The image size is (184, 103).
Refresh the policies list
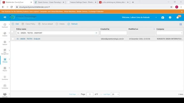click(72, 24)
